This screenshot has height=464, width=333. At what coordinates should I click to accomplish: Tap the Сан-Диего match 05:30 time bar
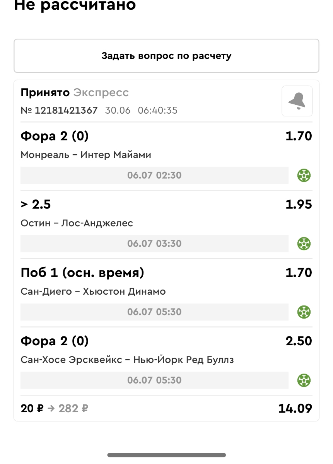pyautogui.click(x=154, y=312)
